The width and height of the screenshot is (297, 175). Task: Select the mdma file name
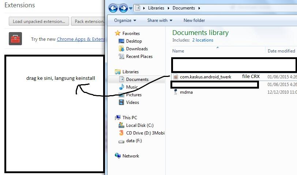186,92
